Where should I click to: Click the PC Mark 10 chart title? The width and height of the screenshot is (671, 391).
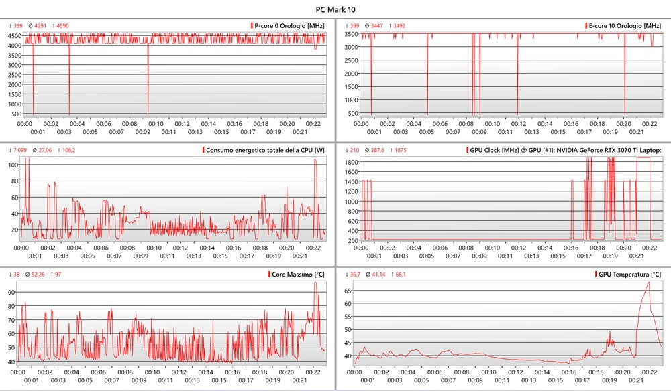(x=335, y=9)
